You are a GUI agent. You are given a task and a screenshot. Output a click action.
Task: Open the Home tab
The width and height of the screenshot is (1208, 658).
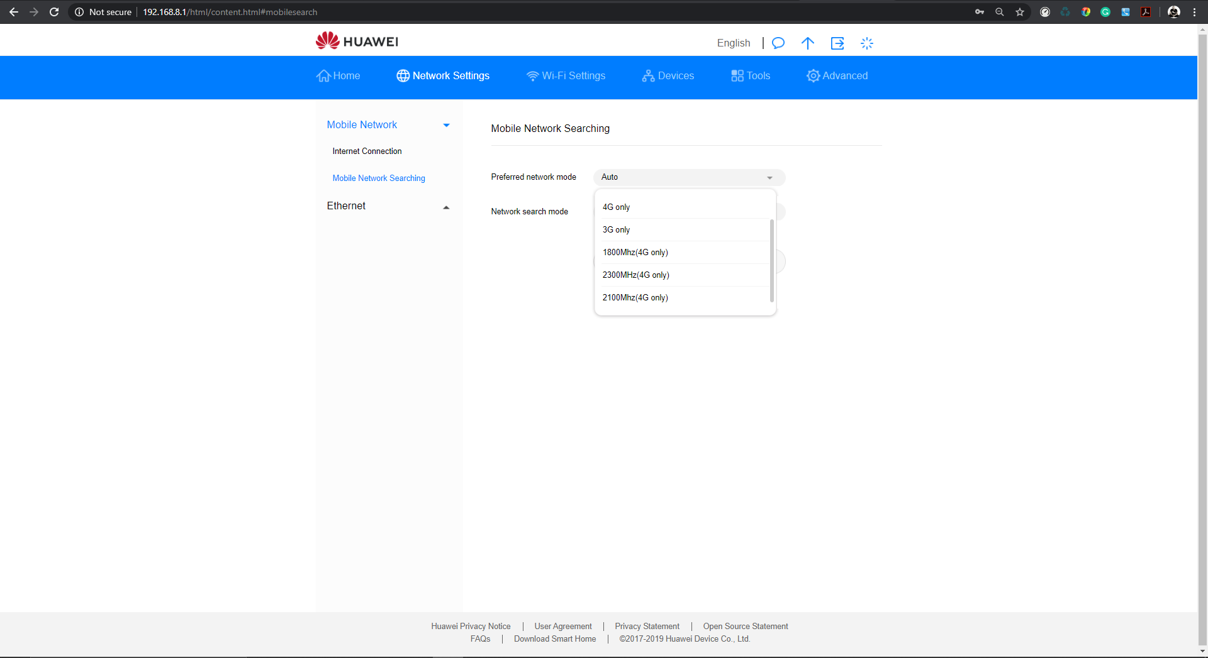[x=338, y=75]
